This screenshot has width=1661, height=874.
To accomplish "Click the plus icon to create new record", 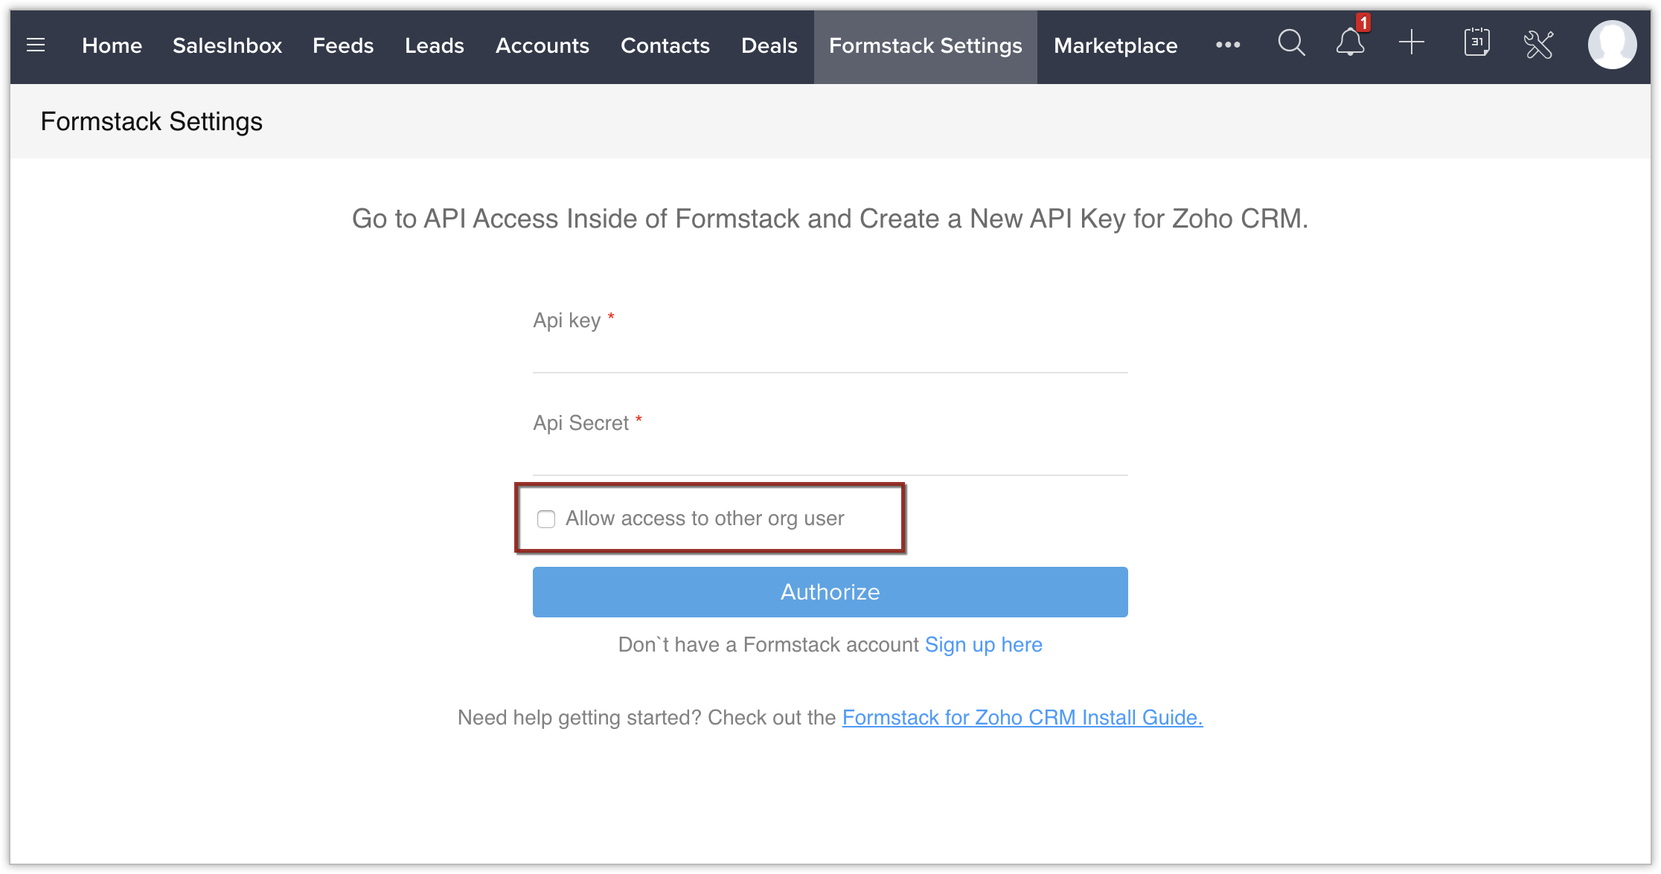I will point(1411,43).
